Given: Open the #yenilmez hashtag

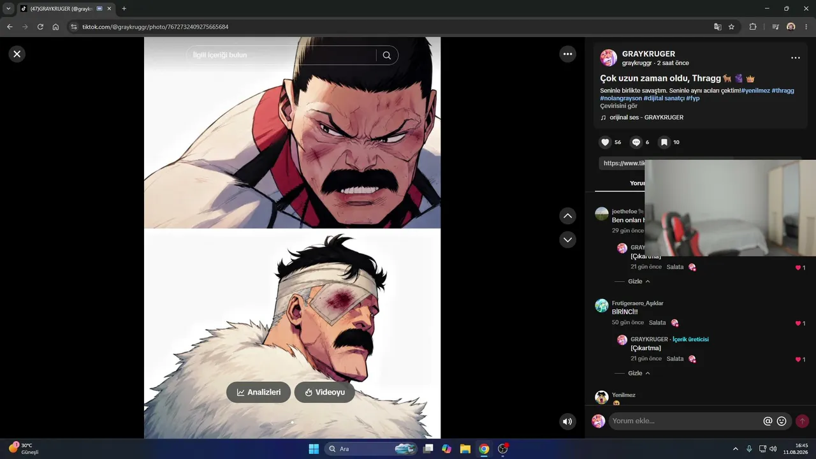Looking at the screenshot, I should pyautogui.click(x=755, y=91).
